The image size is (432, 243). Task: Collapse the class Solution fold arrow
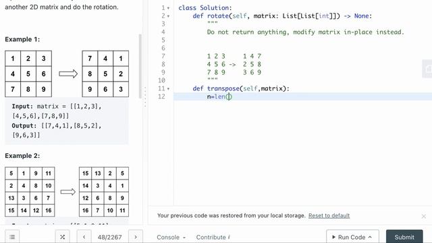click(168, 8)
